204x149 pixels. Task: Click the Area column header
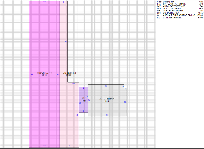click(x=201, y=1)
